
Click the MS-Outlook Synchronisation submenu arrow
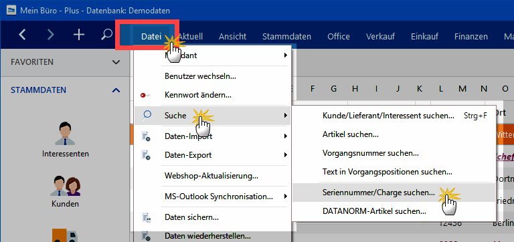286,197
